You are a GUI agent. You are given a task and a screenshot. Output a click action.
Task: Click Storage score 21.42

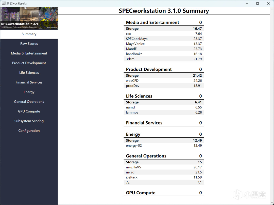[x=197, y=75]
